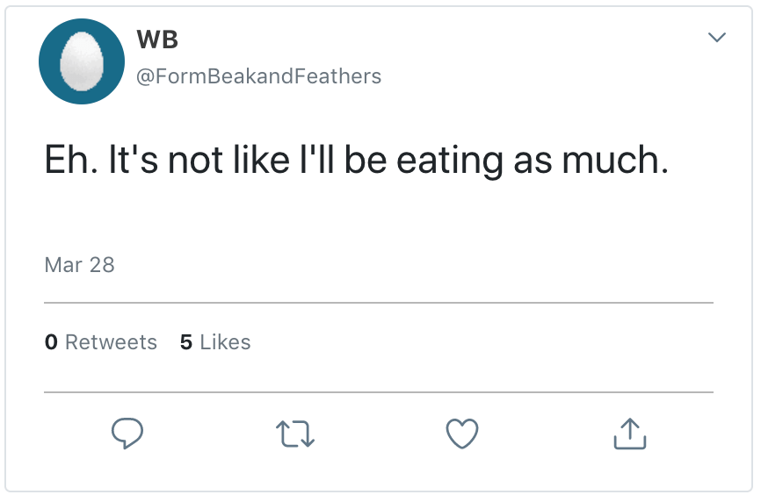Share the tweet via the upload icon
The image size is (761, 502).
click(x=629, y=434)
